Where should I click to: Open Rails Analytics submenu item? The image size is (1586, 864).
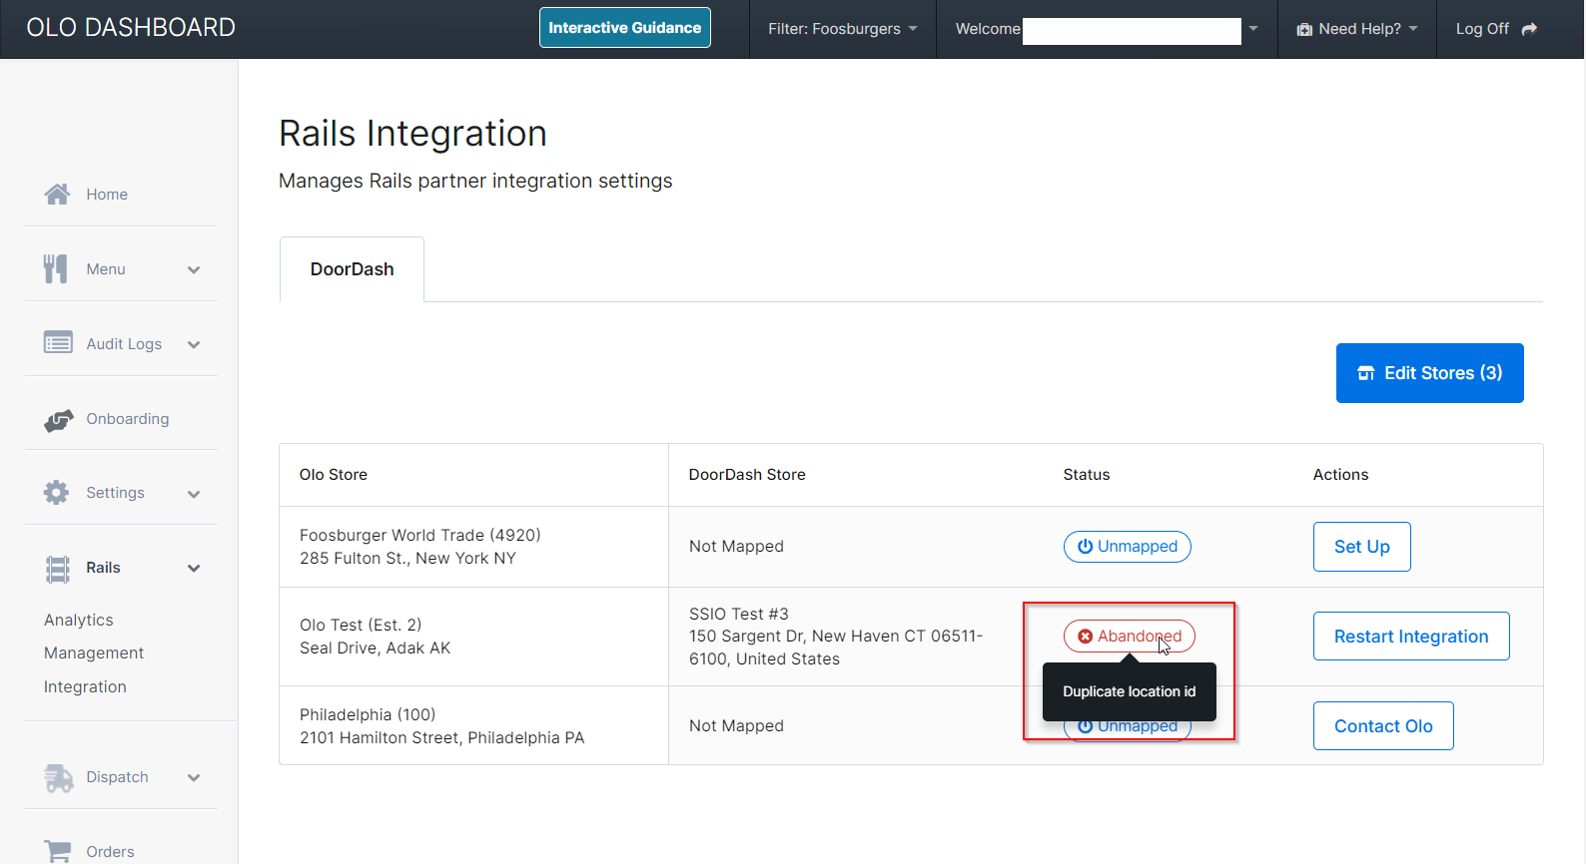79,621
